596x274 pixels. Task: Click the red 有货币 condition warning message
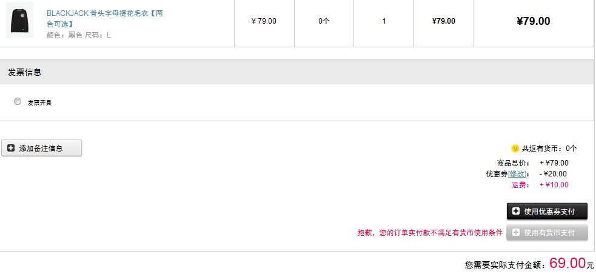pyautogui.click(x=430, y=233)
